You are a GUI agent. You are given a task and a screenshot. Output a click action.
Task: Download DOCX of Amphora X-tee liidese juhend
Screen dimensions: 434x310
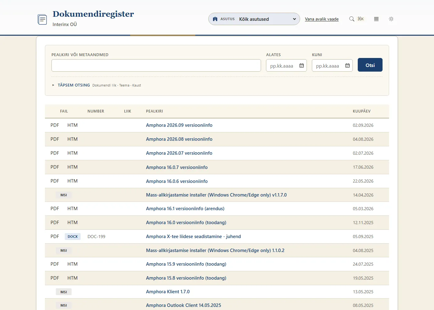point(73,237)
